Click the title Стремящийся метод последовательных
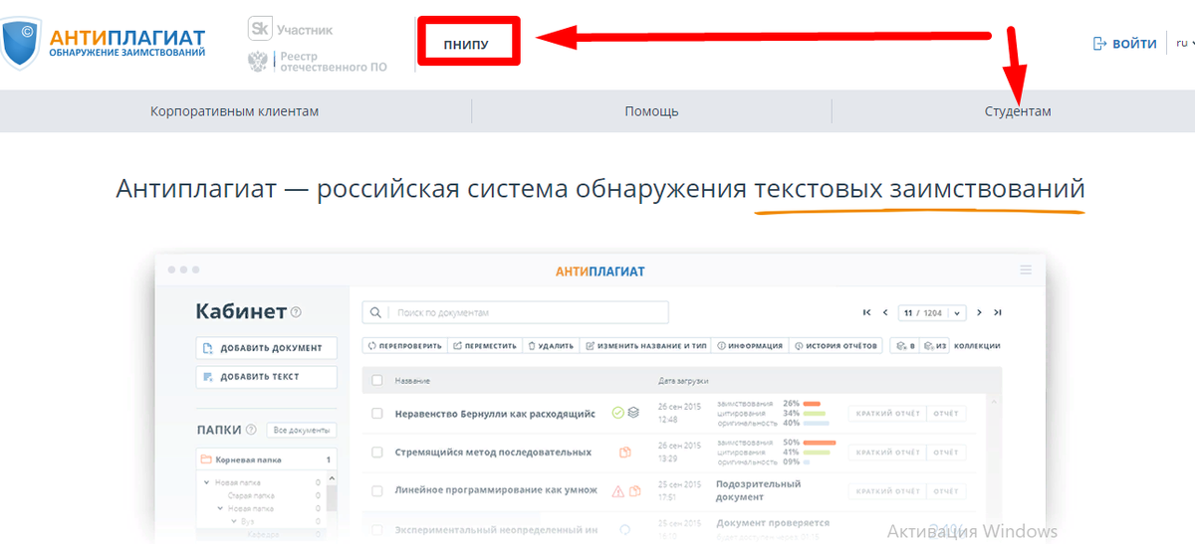 pyautogui.click(x=493, y=452)
